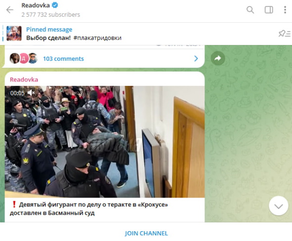This screenshot has height=241, width=292.
Task: Click the JOIN CHANNEL button
Action: point(146,233)
